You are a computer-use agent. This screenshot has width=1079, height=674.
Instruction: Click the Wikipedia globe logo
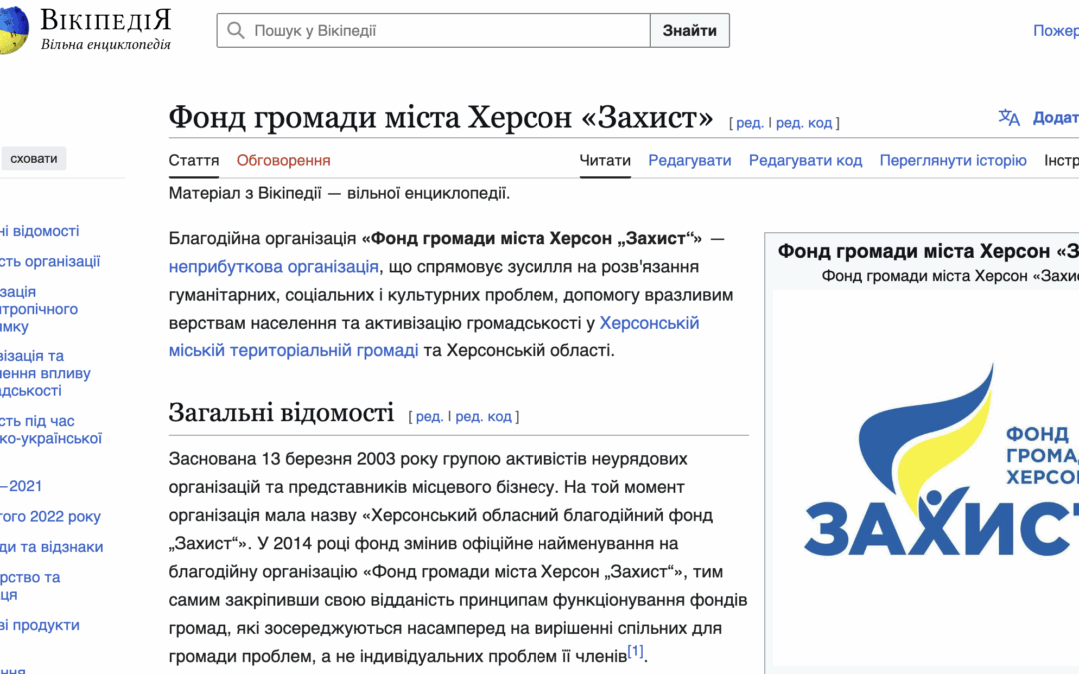pos(14,30)
